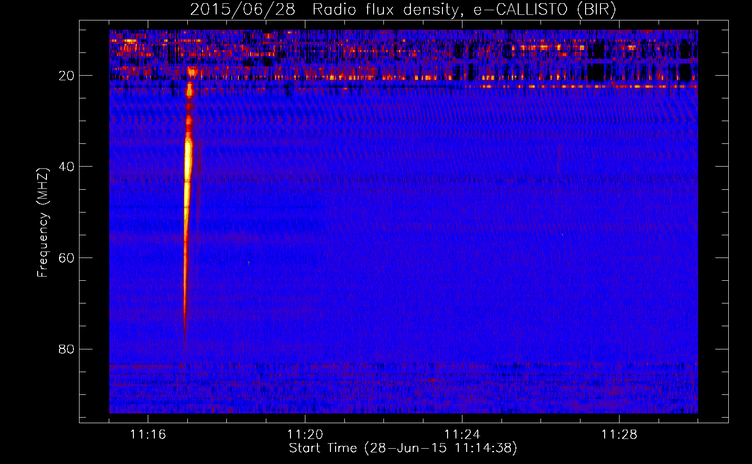The width and height of the screenshot is (752, 464).
Task: Click the 'Start Time (28-Jun-15 11:14:38)' axis label
Action: 403,448
